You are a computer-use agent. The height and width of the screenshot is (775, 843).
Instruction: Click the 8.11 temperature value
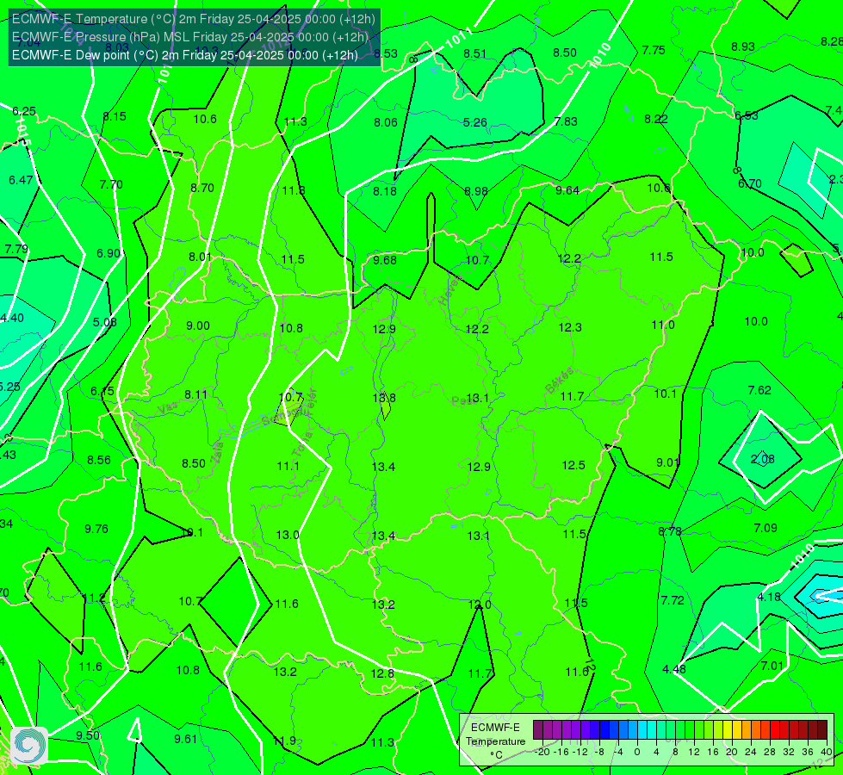(x=195, y=394)
